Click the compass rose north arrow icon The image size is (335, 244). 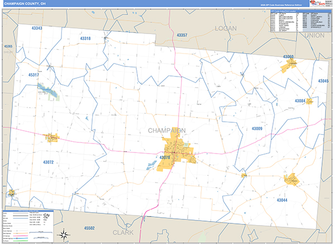pos(64,235)
